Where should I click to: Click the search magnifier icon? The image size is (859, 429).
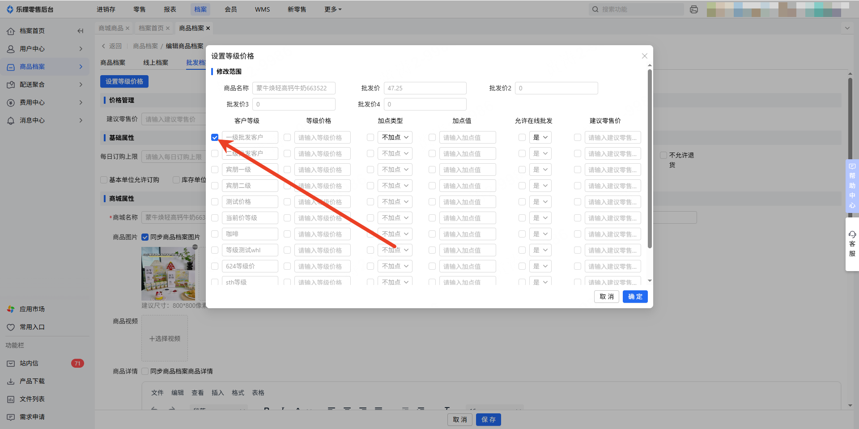[595, 9]
